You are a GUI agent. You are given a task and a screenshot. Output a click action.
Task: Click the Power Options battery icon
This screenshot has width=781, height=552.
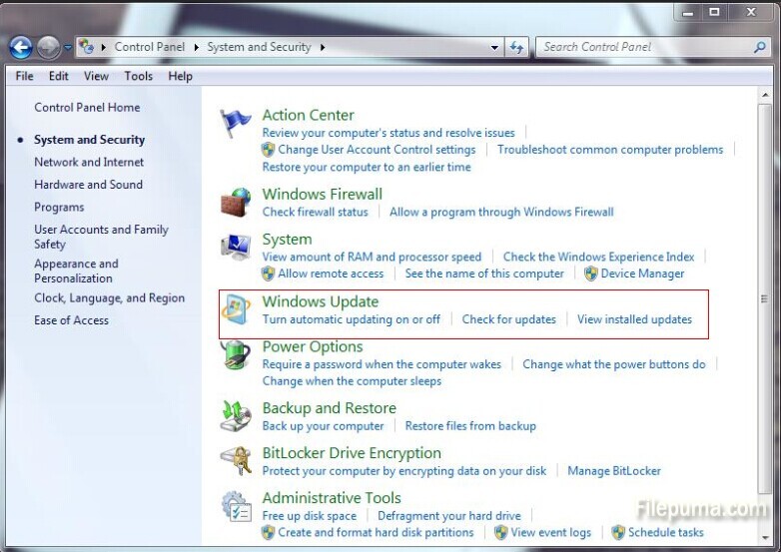pyautogui.click(x=236, y=355)
